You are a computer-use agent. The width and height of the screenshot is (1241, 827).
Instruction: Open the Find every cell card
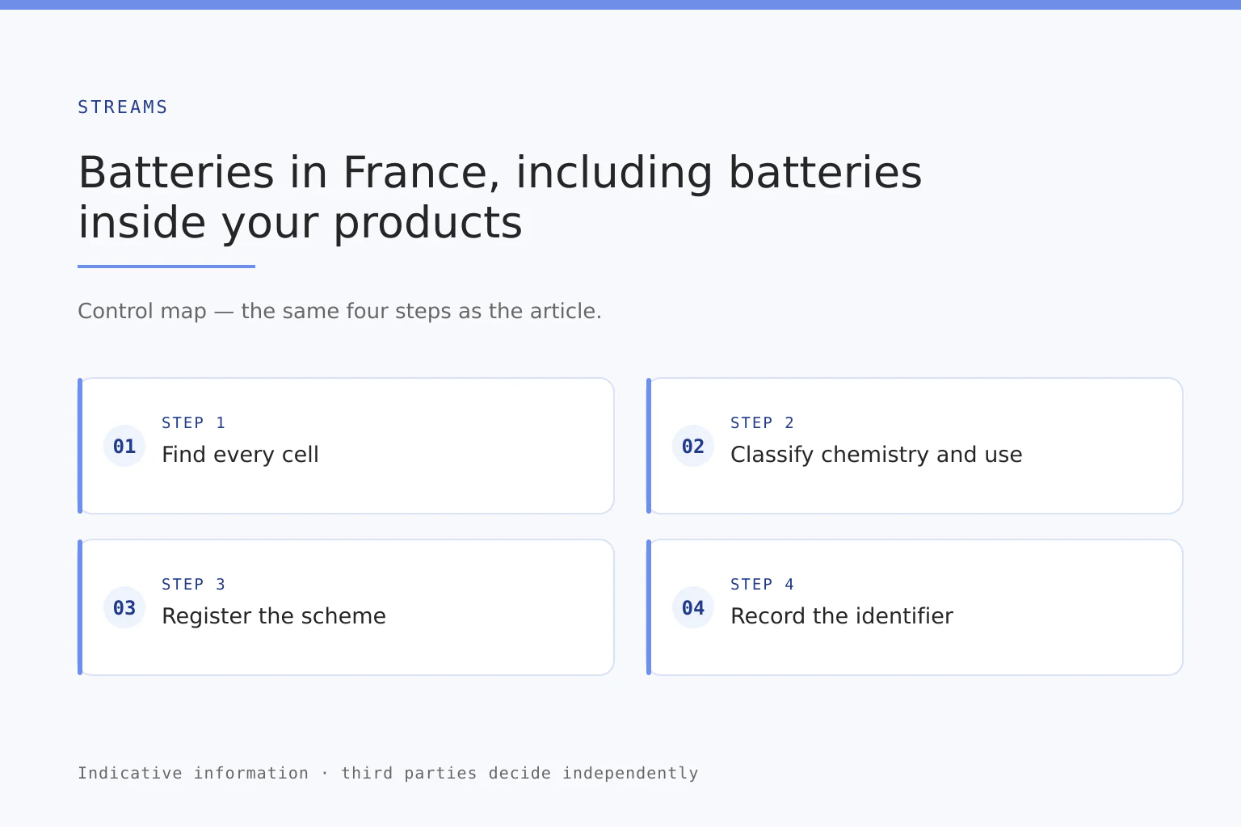pos(346,446)
